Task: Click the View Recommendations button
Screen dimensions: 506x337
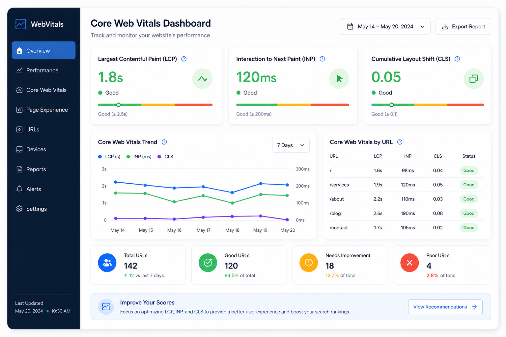Action: (x=445, y=307)
